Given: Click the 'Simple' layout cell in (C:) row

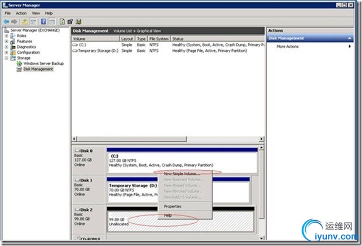Looking at the screenshot, I should (127, 44).
